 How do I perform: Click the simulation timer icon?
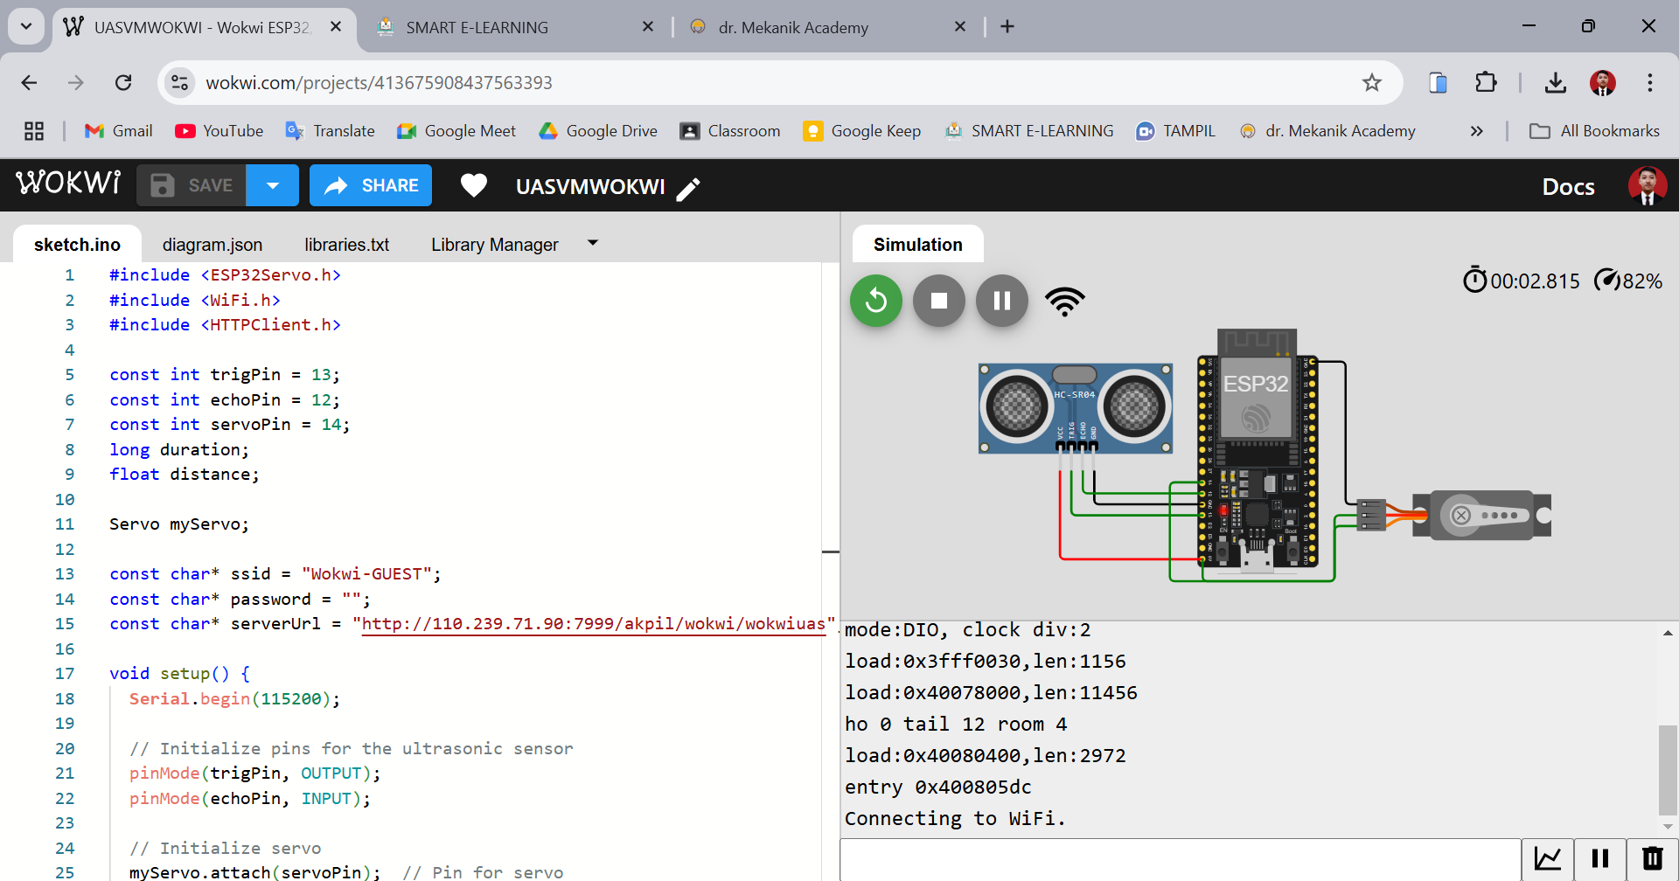[1475, 281]
